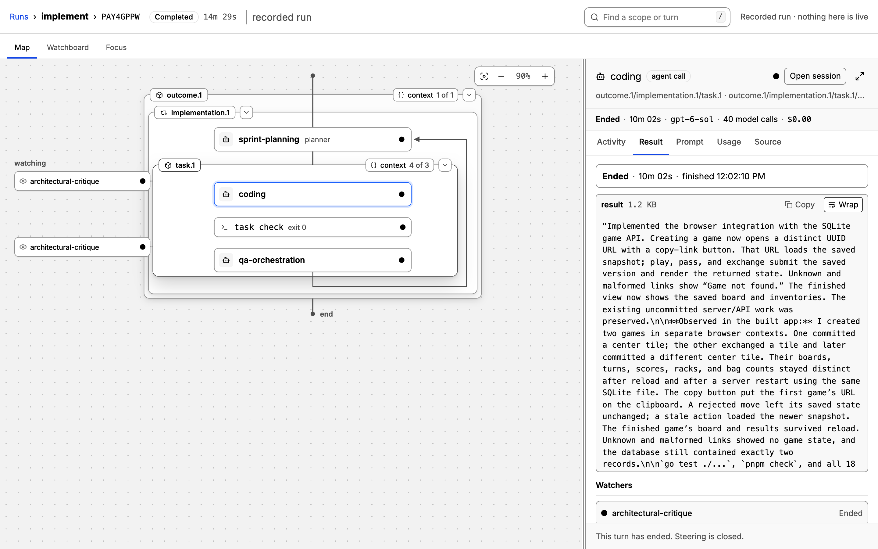This screenshot has height=549, width=878.
Task: Click the cube icon on outcome.1 label
Action: coord(159,95)
